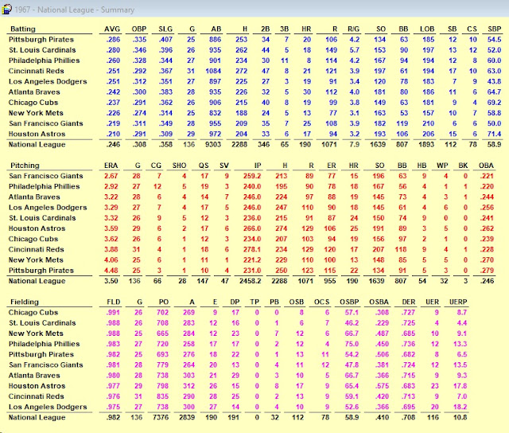
Task: Click the Batting AVG column header
Action: (112, 29)
